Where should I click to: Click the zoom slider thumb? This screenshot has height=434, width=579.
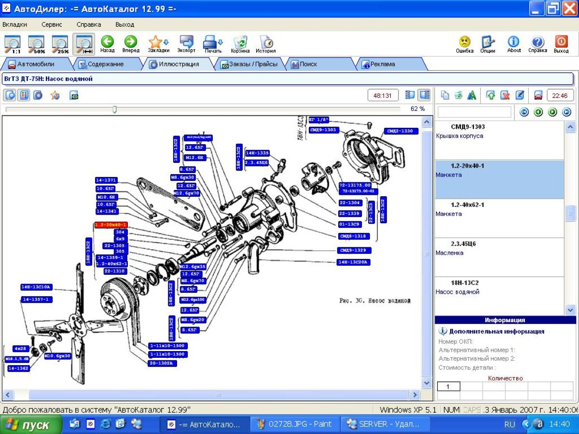(x=114, y=109)
